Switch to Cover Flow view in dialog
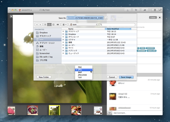 (x=58, y=24)
